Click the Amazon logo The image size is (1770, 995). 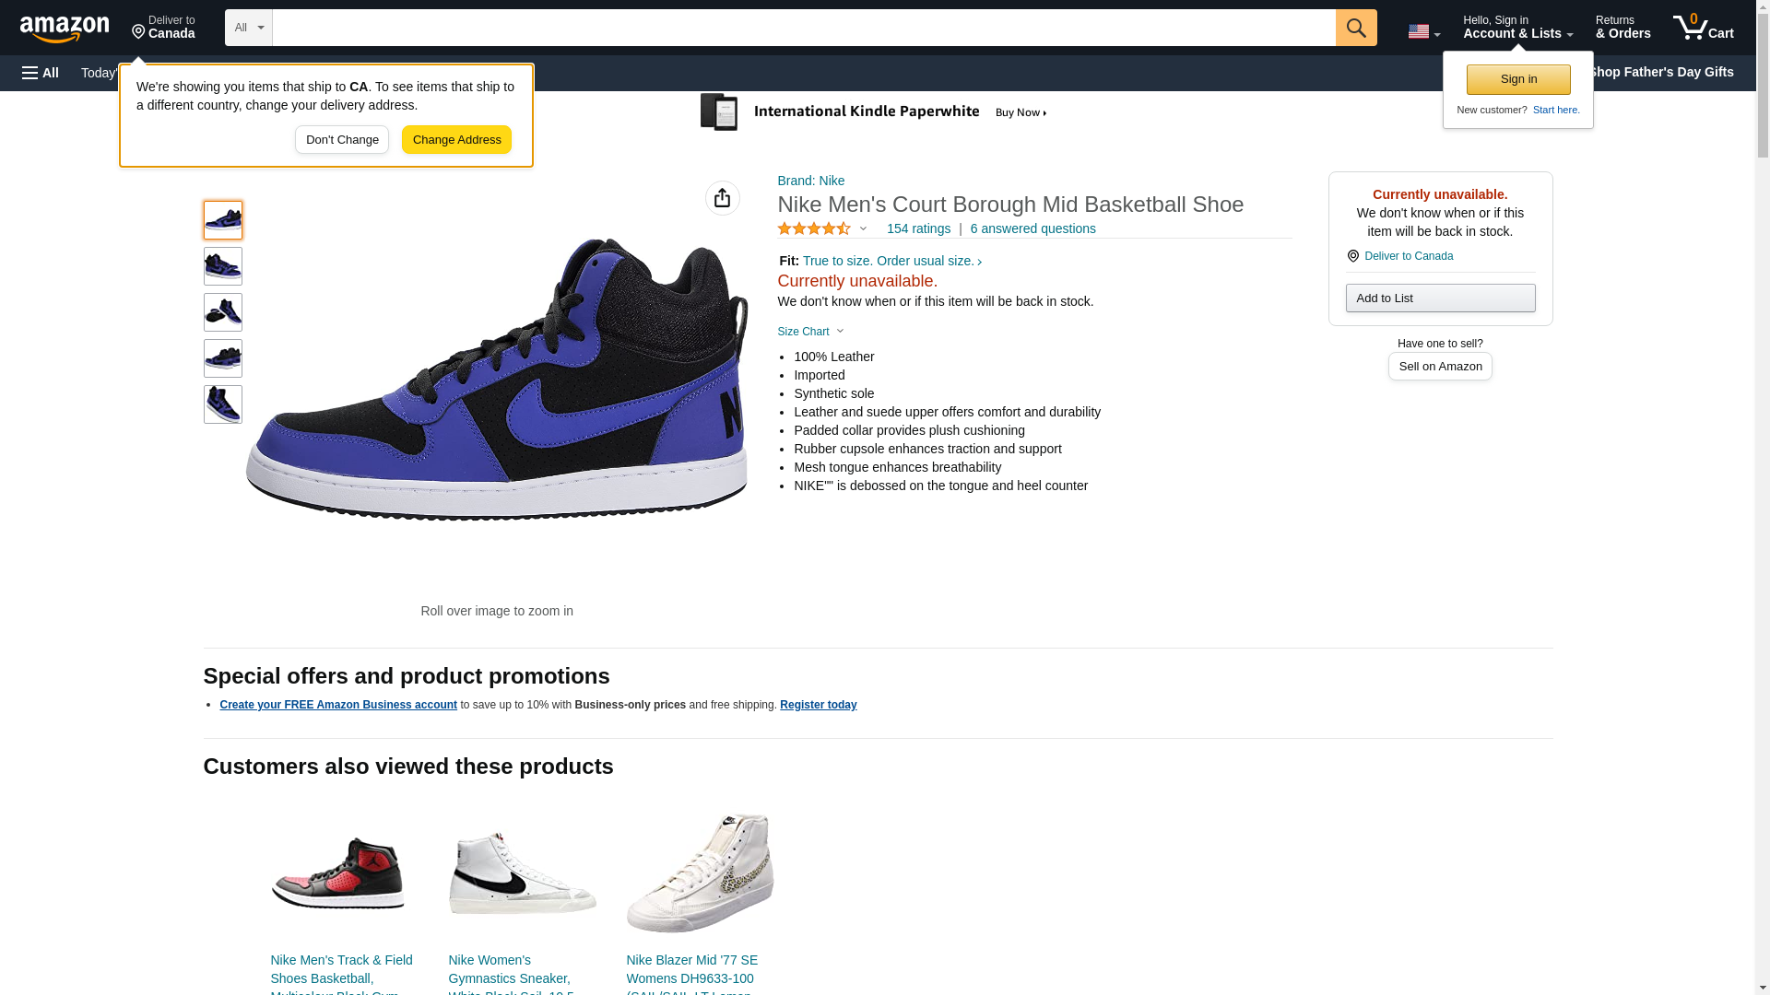click(65, 29)
